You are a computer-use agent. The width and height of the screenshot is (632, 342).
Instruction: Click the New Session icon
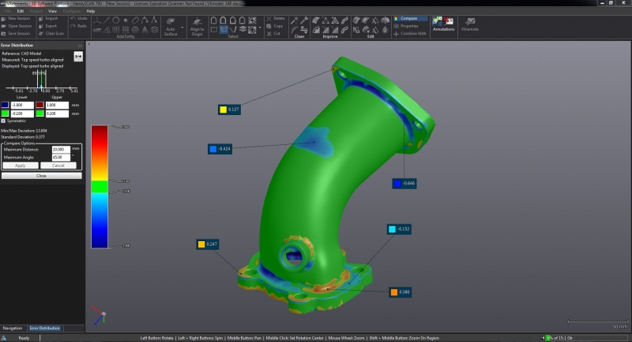[x=4, y=18]
